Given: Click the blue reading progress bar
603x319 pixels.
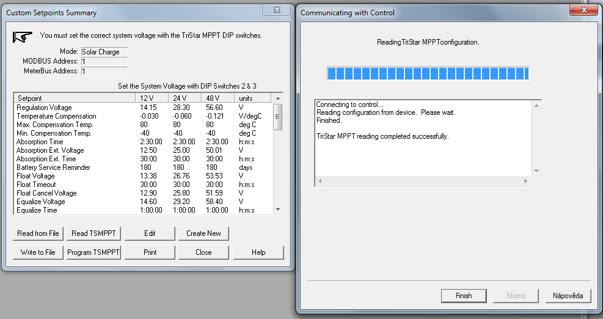Looking at the screenshot, I should (x=428, y=74).
